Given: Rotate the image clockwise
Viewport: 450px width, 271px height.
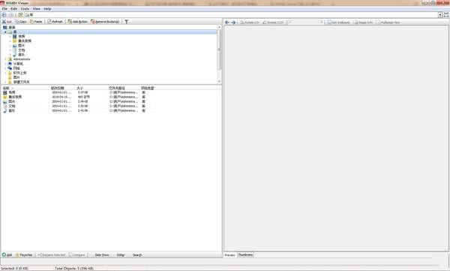Looking at the screenshot, I should click(x=250, y=22).
